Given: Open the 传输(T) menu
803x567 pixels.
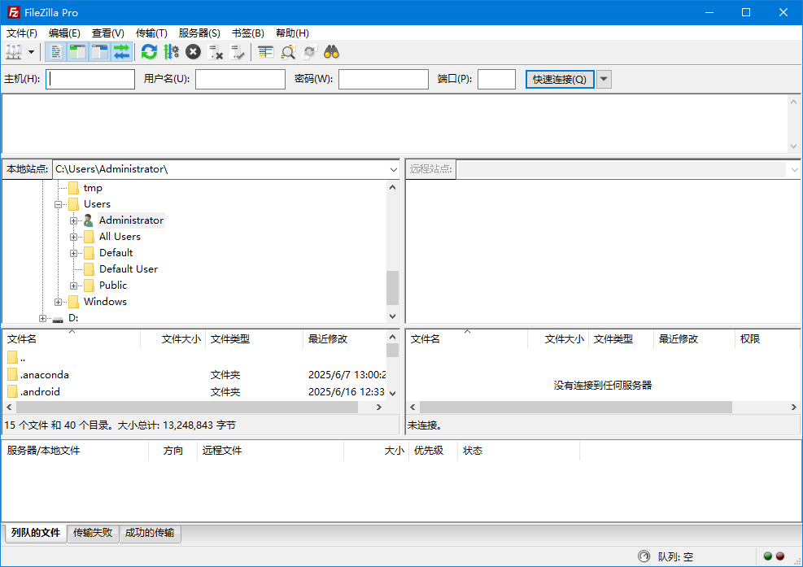Looking at the screenshot, I should (x=151, y=33).
